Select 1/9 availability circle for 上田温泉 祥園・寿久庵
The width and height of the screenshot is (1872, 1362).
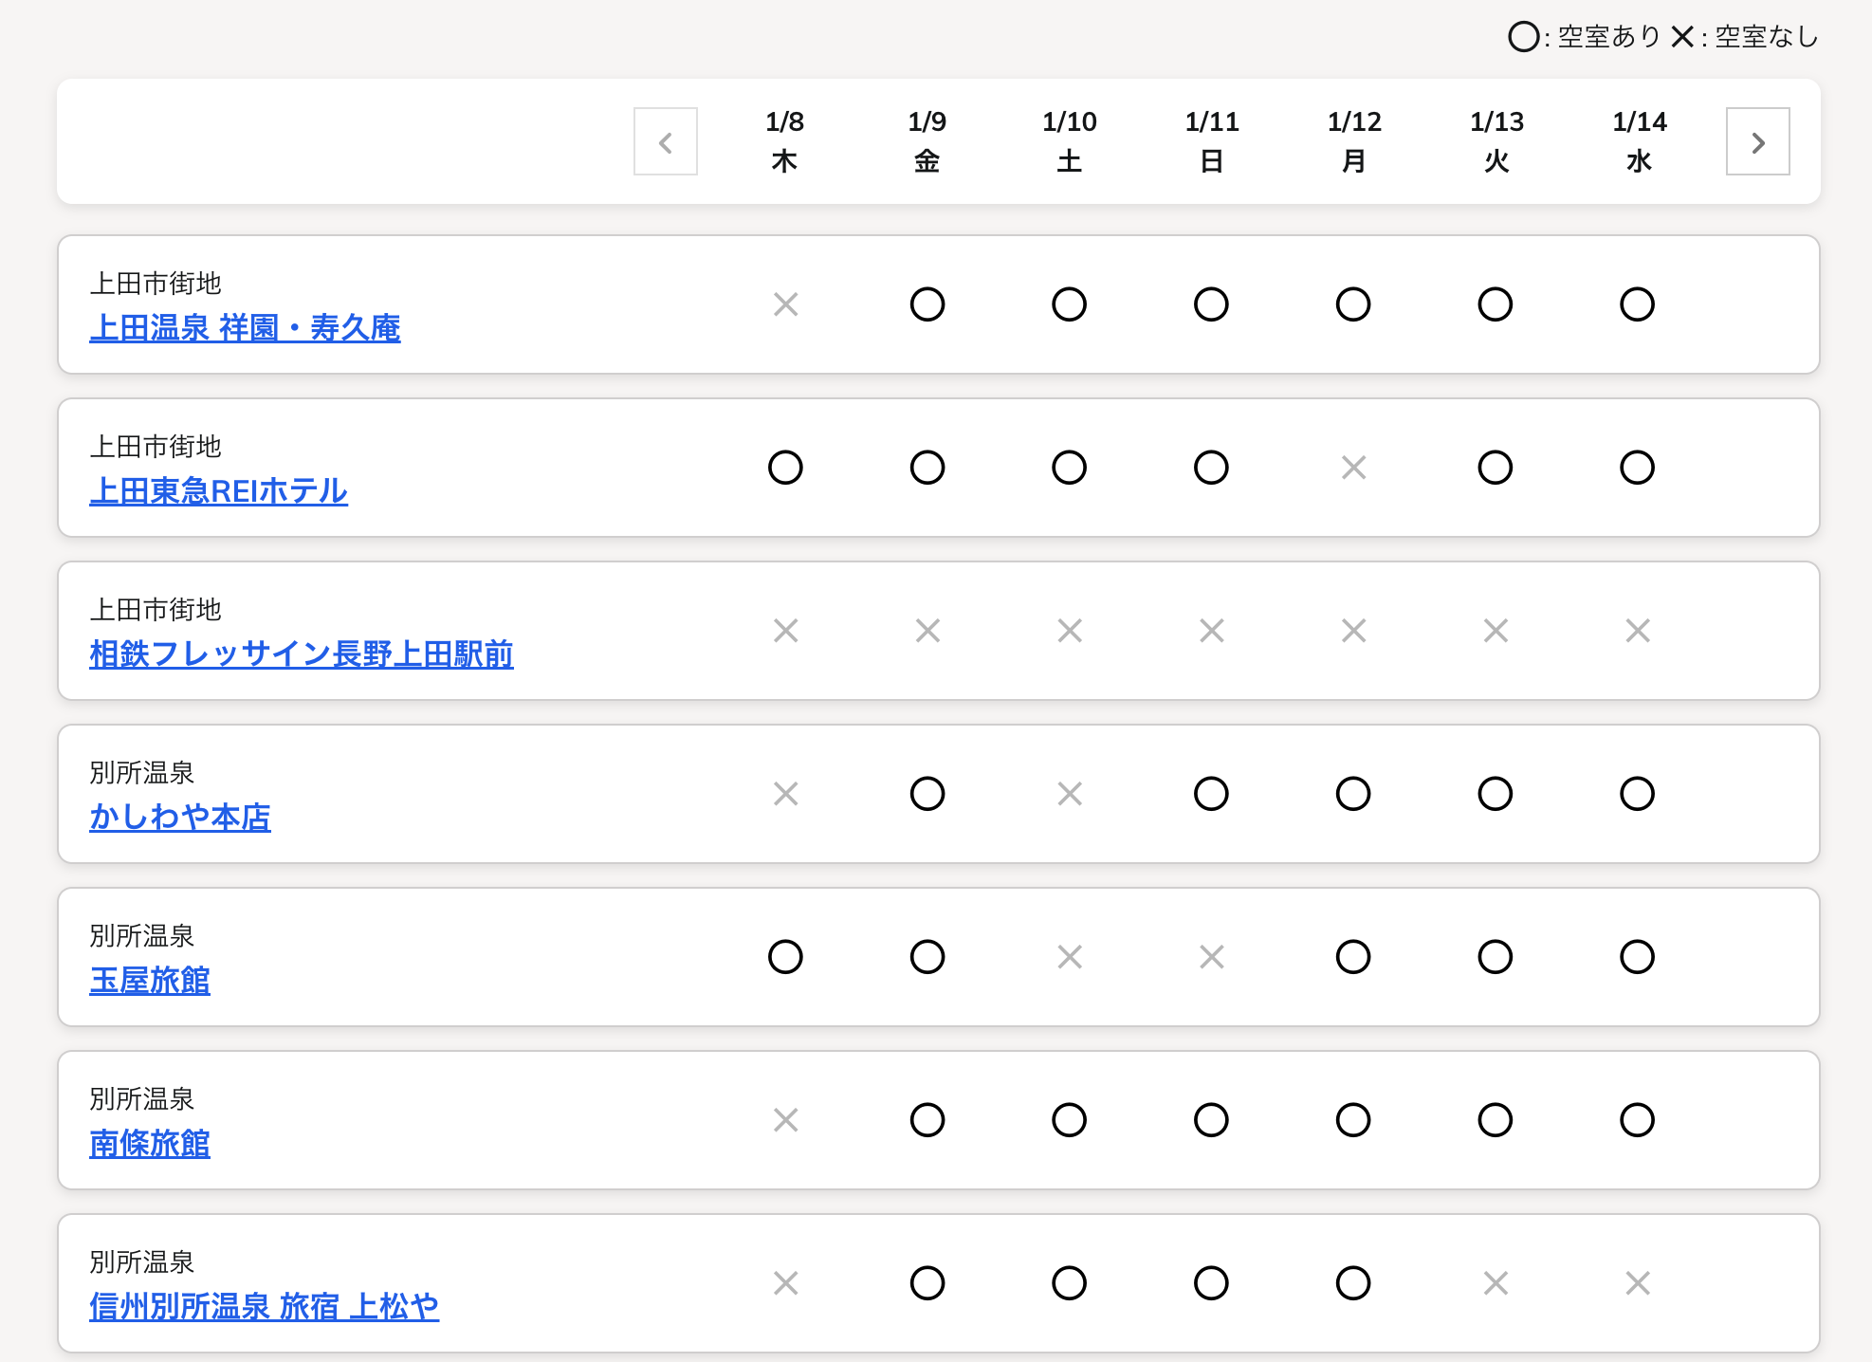(x=927, y=304)
